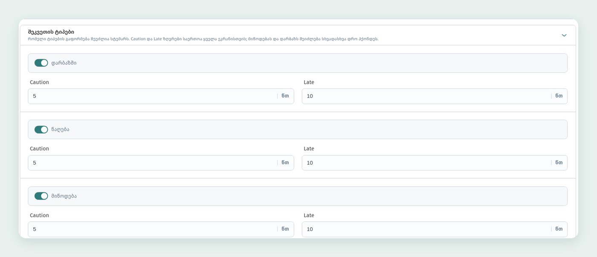The image size is (597, 257).
Task: Focus the Caution input under მიწოდება
Action: point(161,229)
